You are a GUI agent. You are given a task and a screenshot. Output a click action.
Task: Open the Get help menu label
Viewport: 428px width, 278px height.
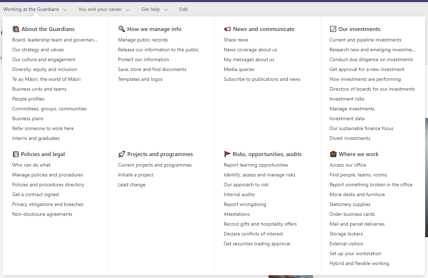pos(151,9)
